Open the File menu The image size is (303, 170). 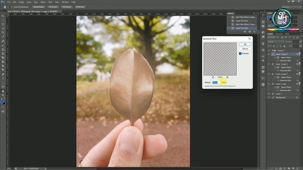pyautogui.click(x=9, y=2)
